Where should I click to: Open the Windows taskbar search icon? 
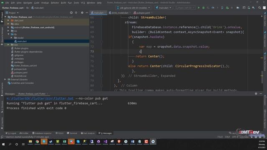10,144
